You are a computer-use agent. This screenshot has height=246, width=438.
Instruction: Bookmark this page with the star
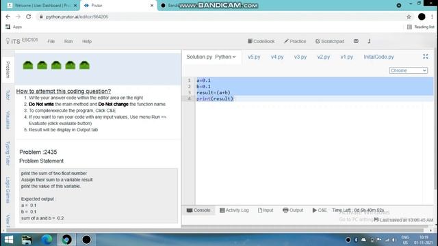(409, 16)
